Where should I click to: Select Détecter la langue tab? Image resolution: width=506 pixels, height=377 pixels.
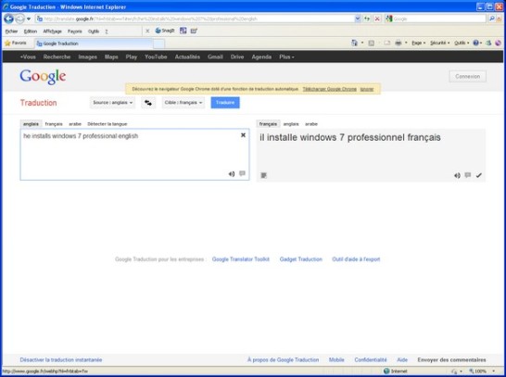click(x=108, y=124)
